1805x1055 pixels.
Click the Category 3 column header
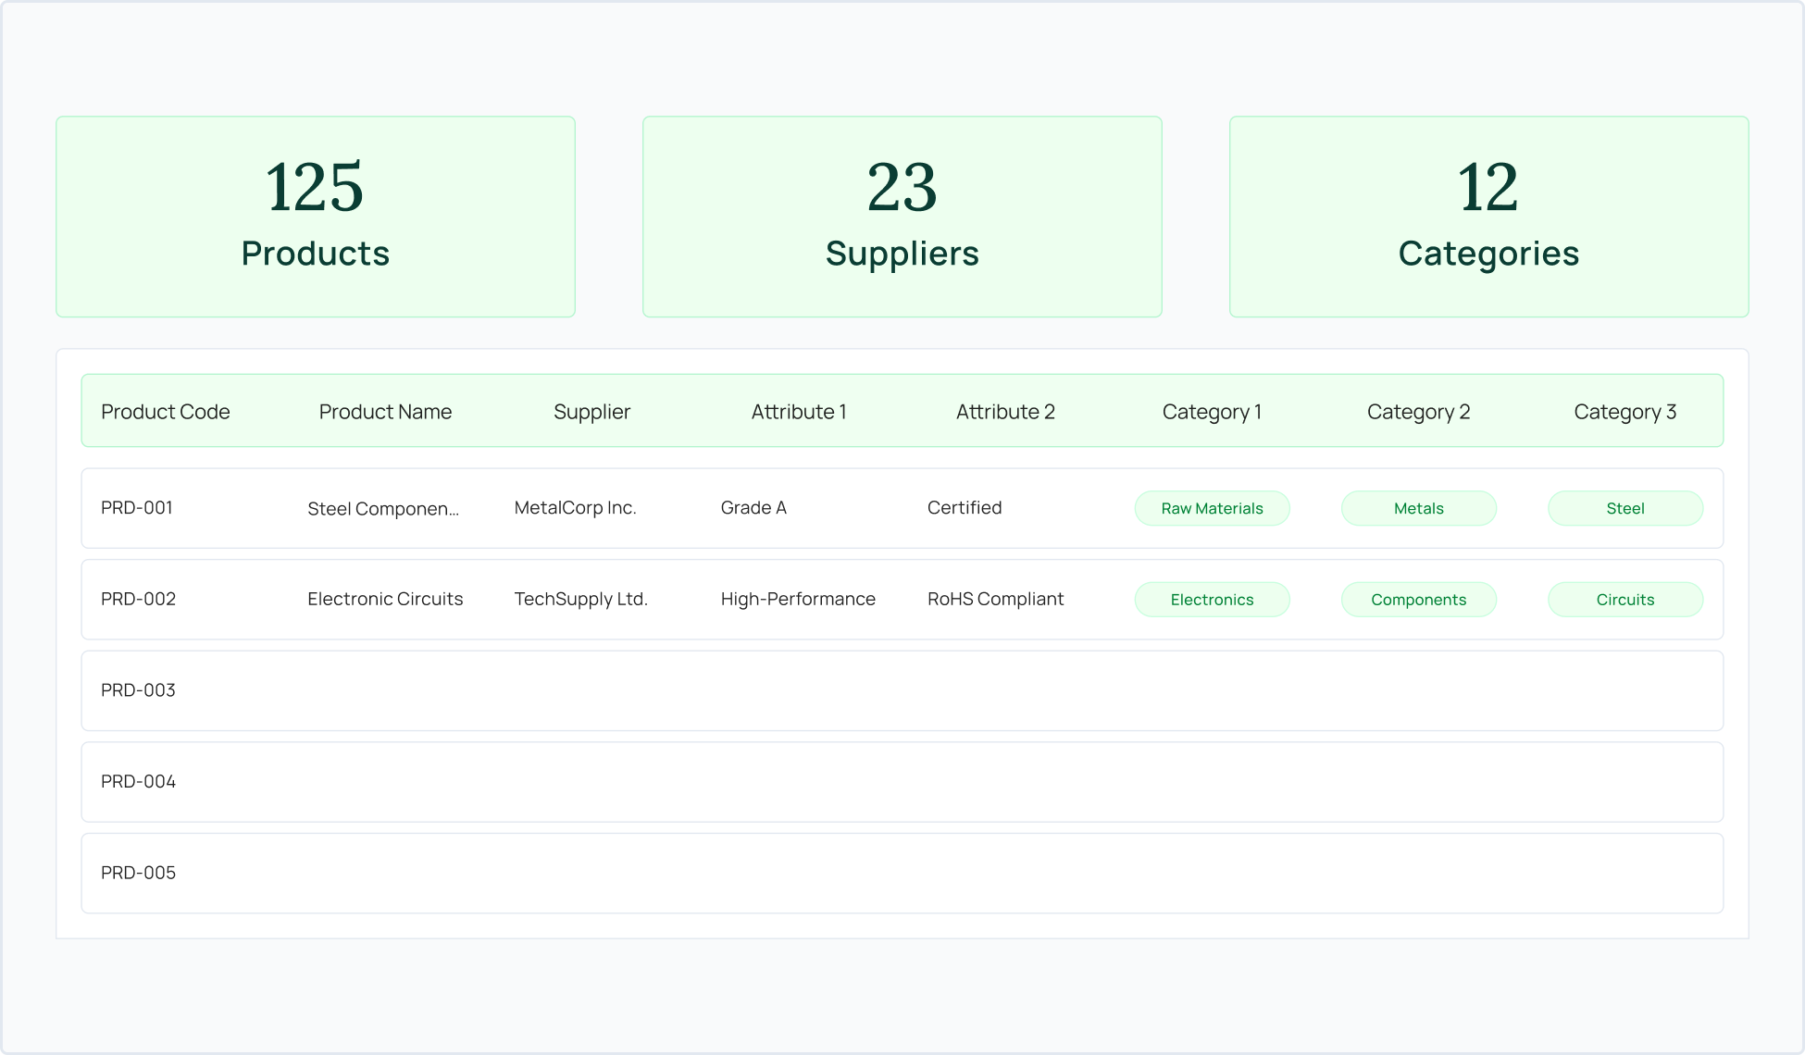[x=1624, y=412]
